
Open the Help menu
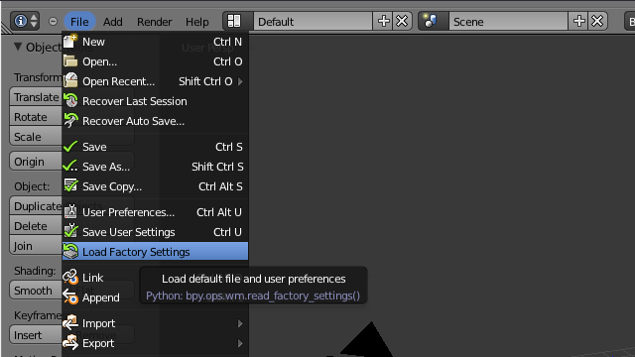click(197, 22)
